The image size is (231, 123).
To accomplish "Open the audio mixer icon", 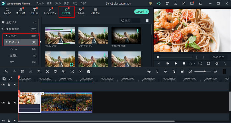I will click(174, 71).
